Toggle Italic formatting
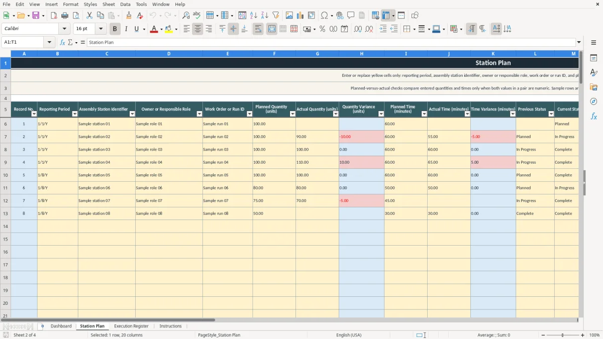 [x=126, y=29]
